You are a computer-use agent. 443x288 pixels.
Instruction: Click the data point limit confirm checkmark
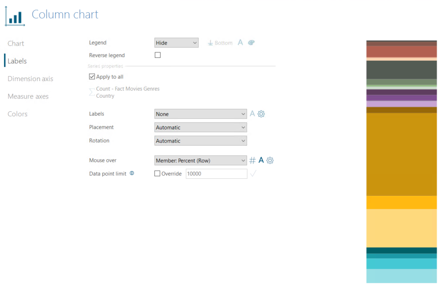(253, 174)
